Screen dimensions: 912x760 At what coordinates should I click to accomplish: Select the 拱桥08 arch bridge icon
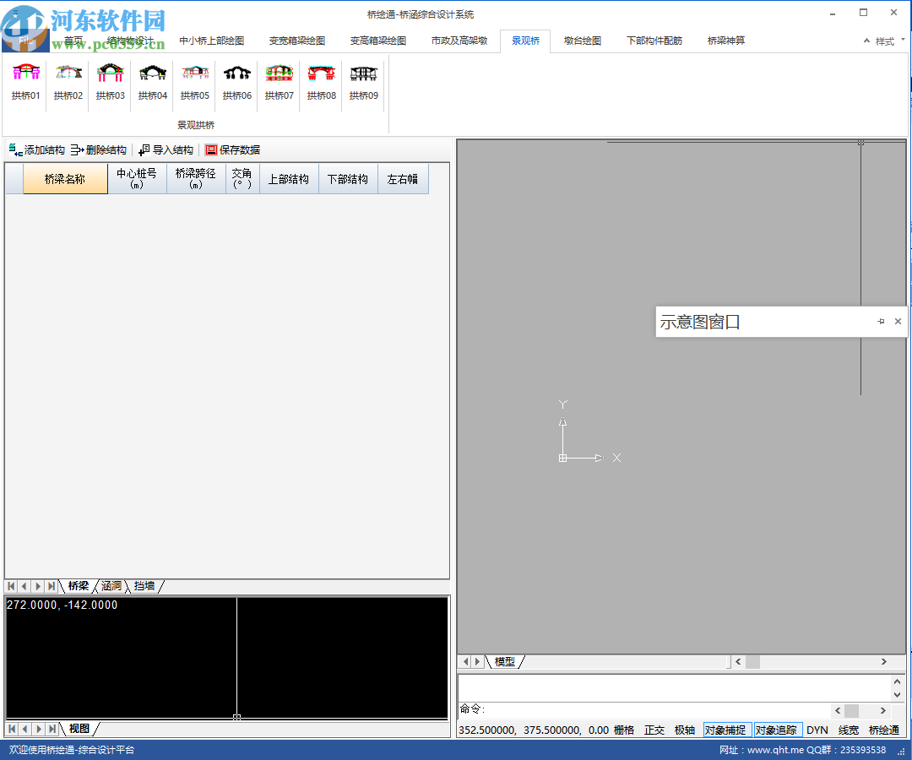point(322,82)
